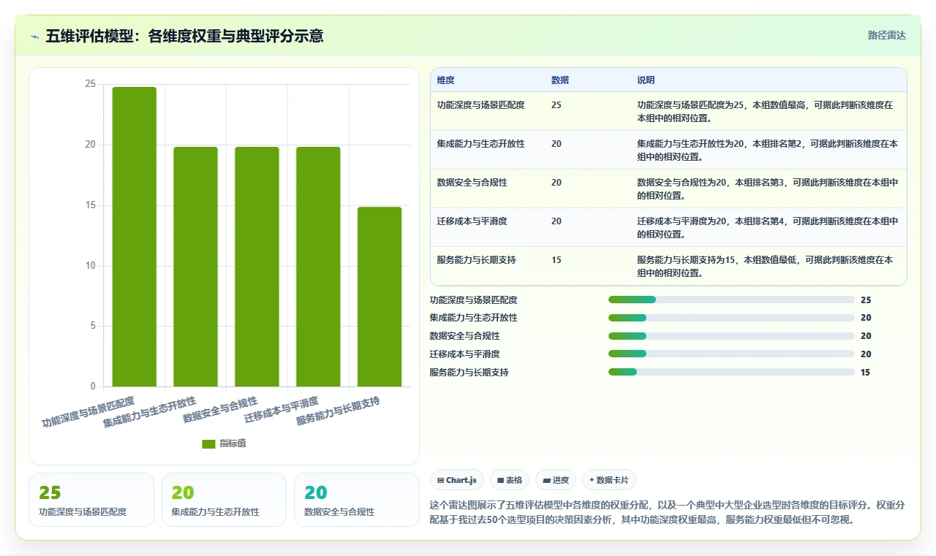Click the 指标值 legend label
Viewport: 936px width, 556px height.
(233, 443)
